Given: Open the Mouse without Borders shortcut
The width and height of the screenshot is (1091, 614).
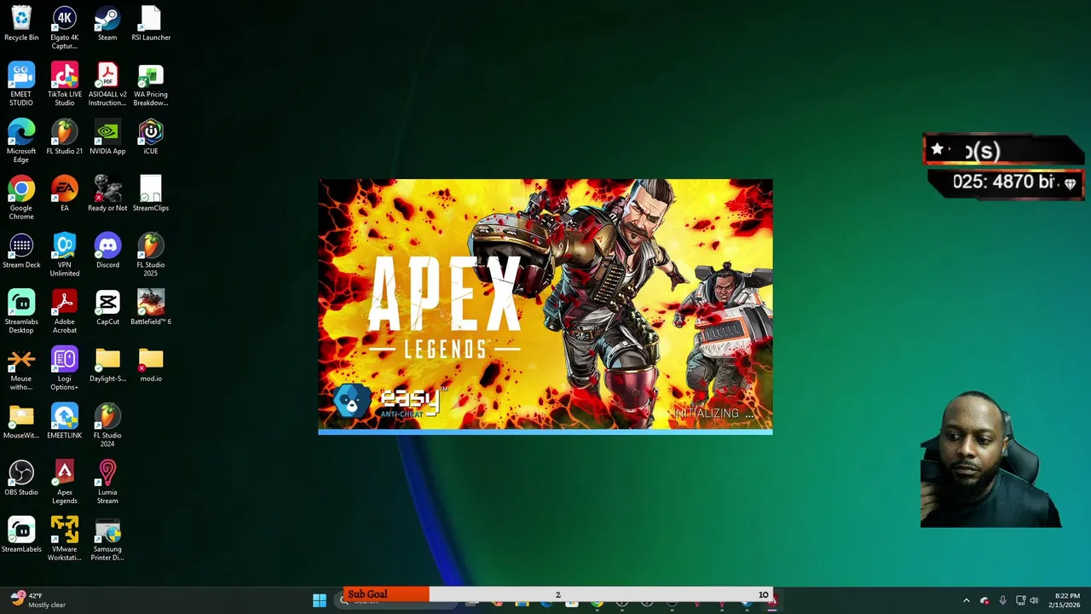Looking at the screenshot, I should 21,368.
